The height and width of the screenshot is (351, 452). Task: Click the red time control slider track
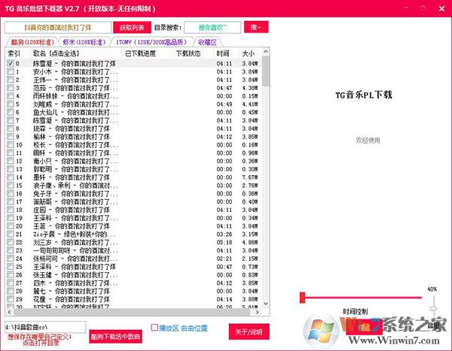pos(363,298)
